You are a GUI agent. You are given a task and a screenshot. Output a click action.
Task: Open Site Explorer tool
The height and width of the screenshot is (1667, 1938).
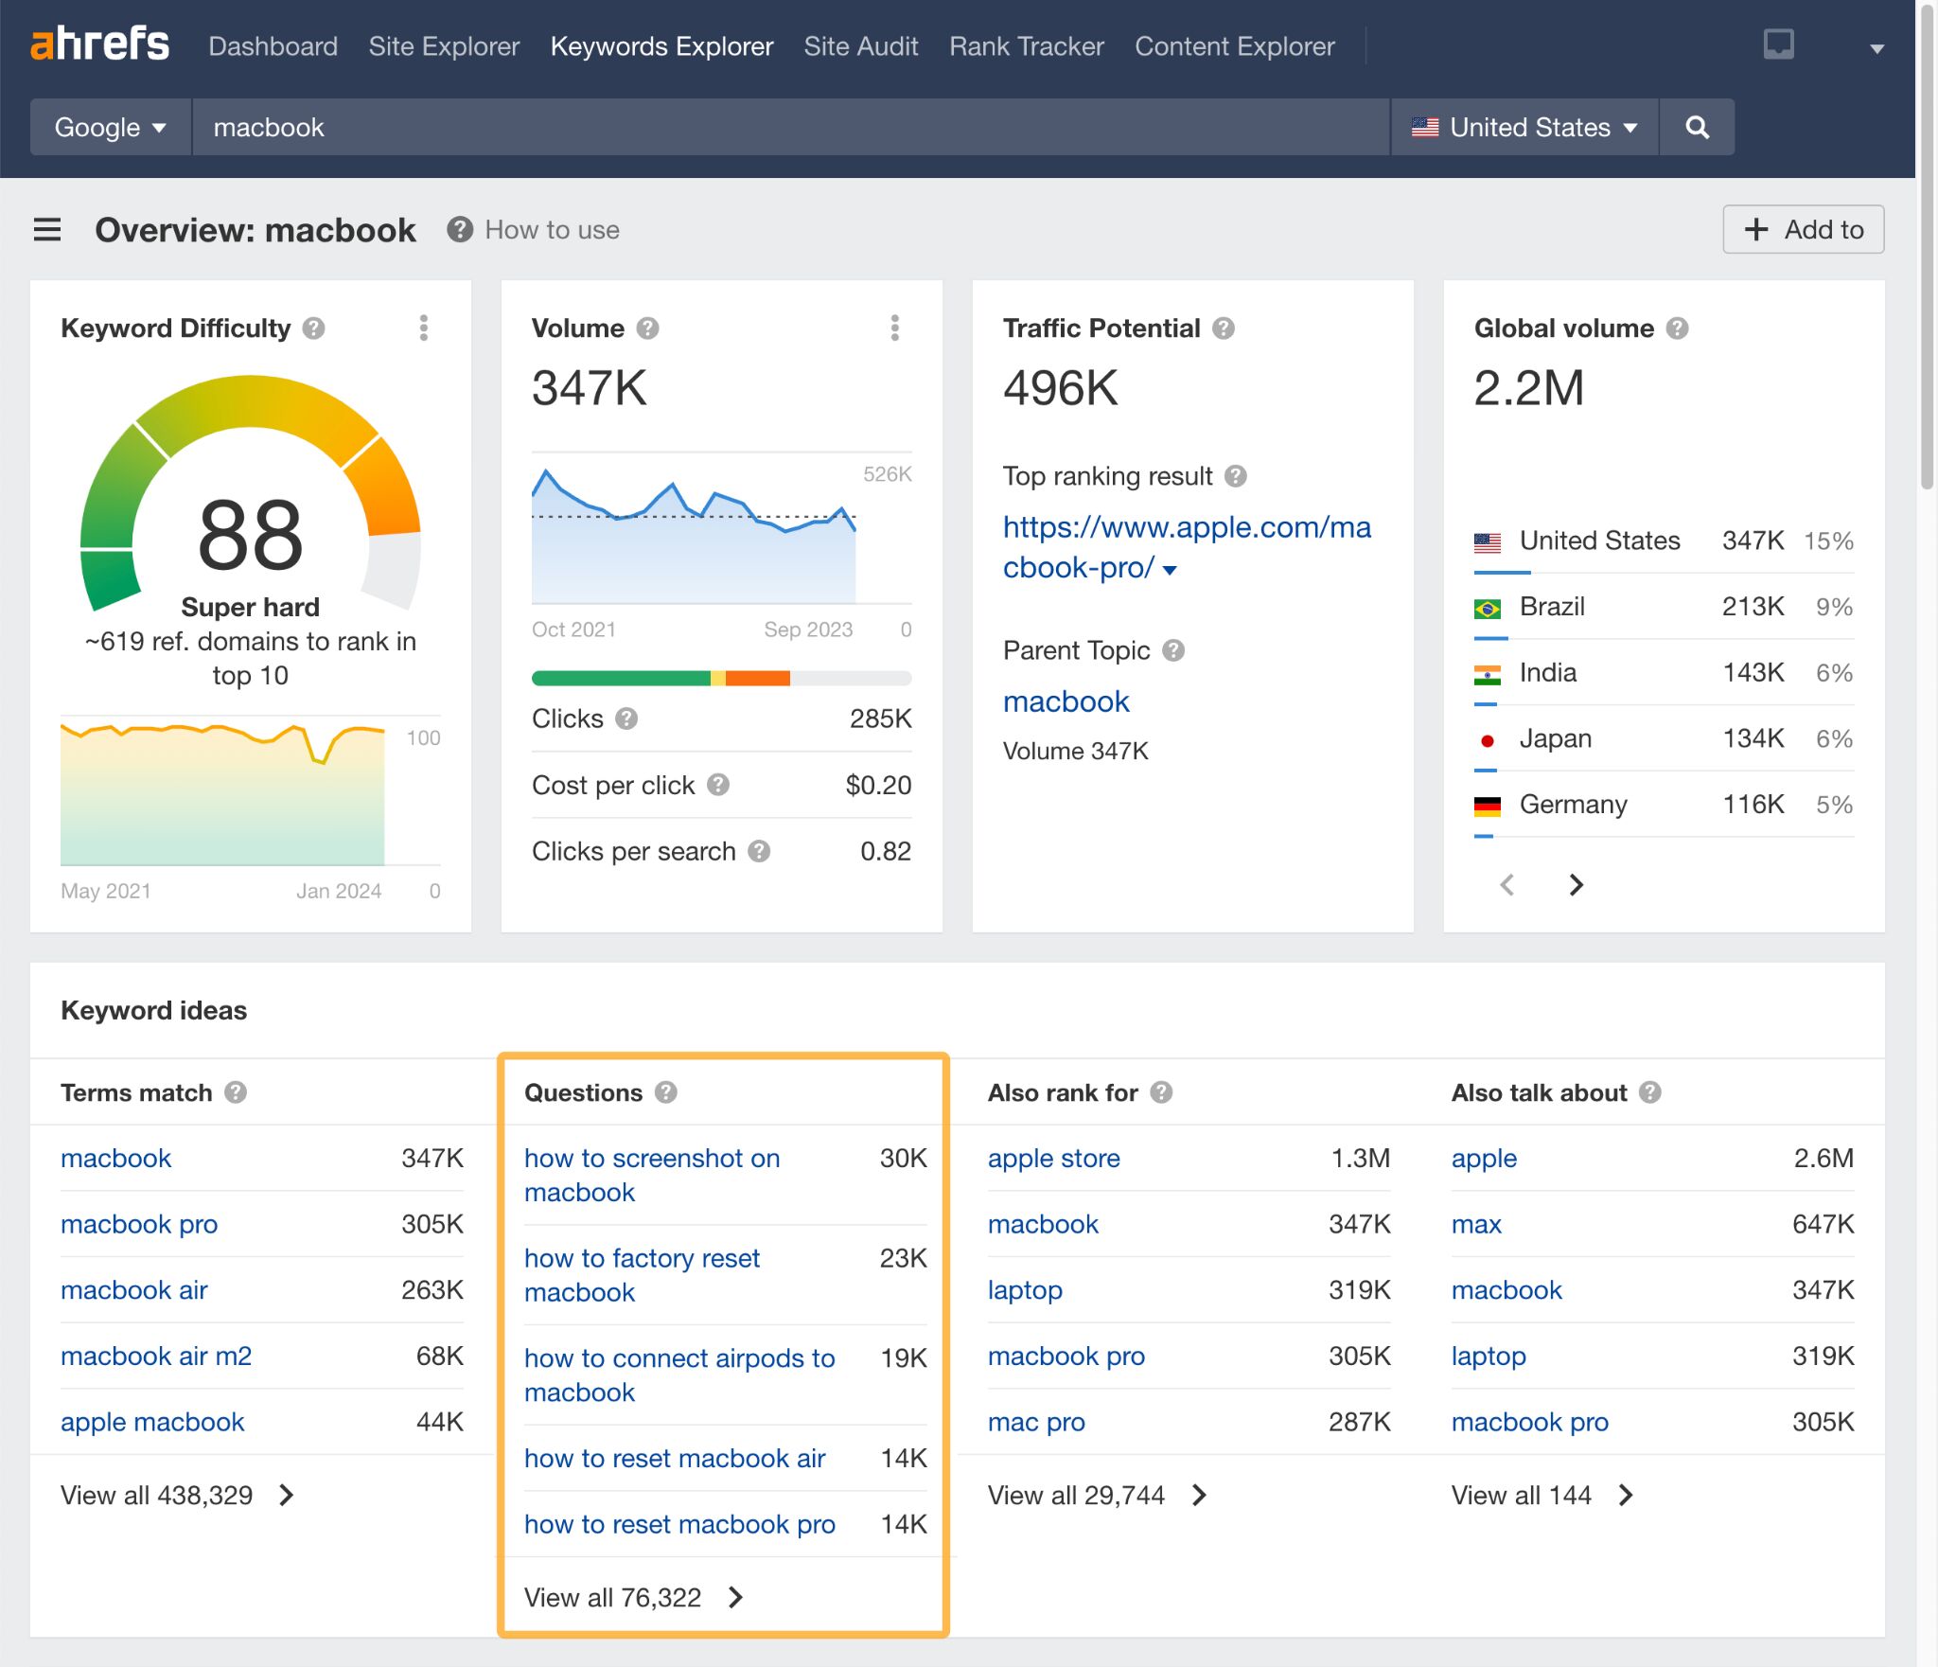click(443, 44)
